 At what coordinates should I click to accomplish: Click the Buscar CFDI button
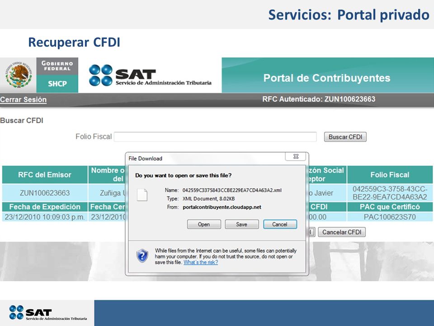point(345,137)
